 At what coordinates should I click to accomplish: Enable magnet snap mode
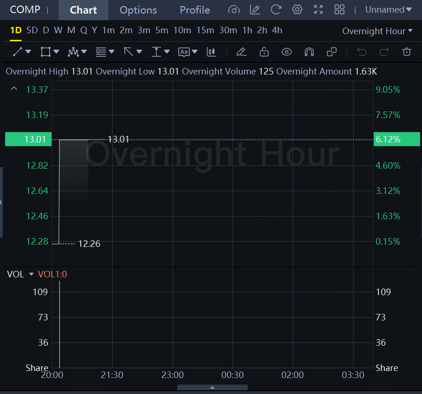click(309, 52)
